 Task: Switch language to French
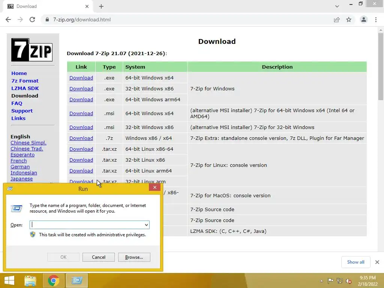tap(19, 160)
